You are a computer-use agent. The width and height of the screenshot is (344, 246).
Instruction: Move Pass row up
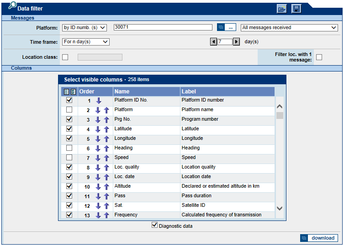[106, 196]
